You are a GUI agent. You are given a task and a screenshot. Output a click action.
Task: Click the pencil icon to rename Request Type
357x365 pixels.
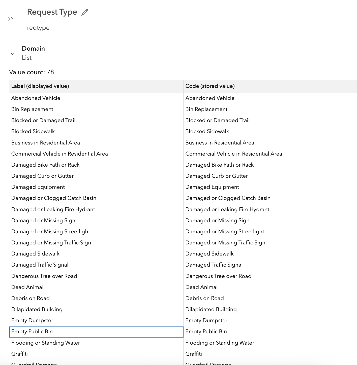click(x=85, y=12)
